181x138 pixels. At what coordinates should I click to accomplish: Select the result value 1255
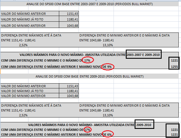pyautogui.click(x=174, y=67)
